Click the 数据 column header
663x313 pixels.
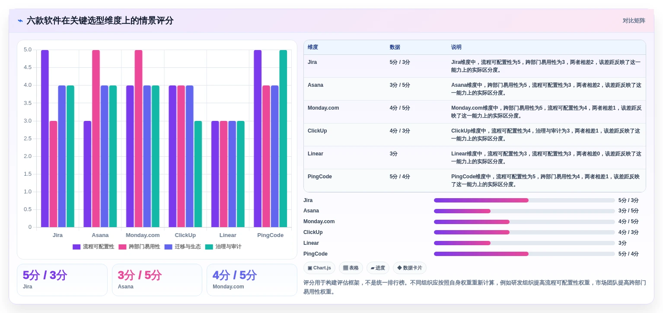[395, 47]
